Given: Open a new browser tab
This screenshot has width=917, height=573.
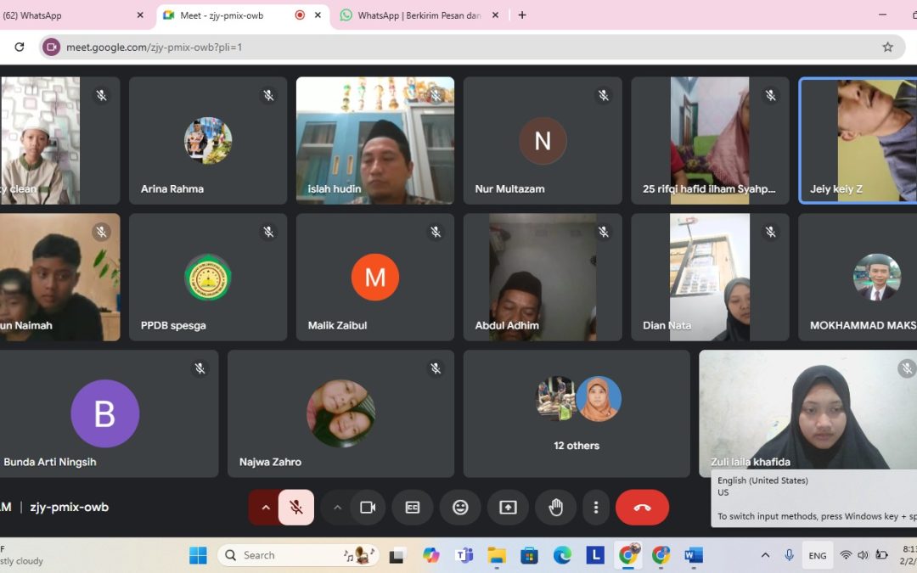Looking at the screenshot, I should [x=522, y=15].
